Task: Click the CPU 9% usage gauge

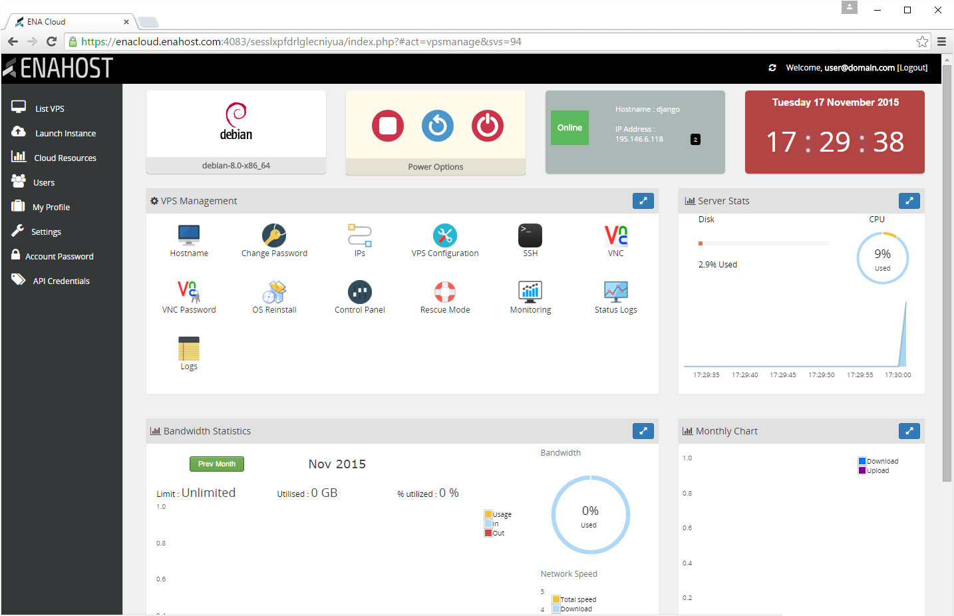Action: click(882, 258)
